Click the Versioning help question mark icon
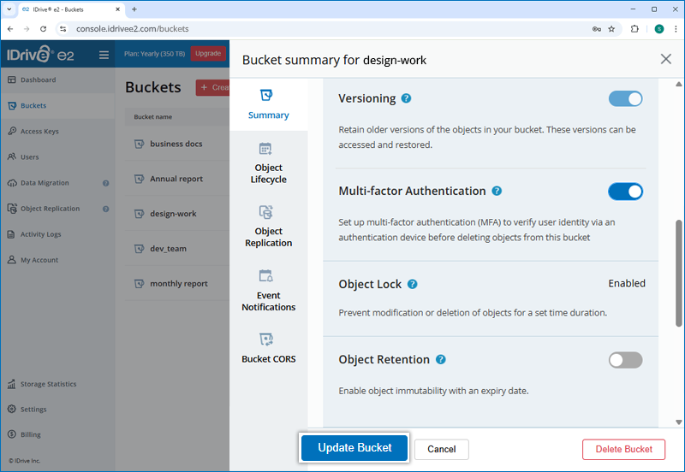 [x=407, y=98]
